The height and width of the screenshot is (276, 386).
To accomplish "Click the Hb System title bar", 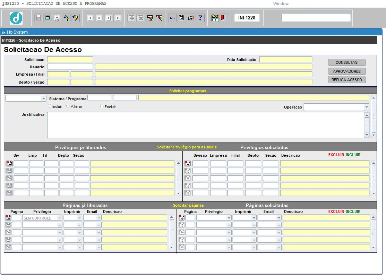I will (191, 32).
